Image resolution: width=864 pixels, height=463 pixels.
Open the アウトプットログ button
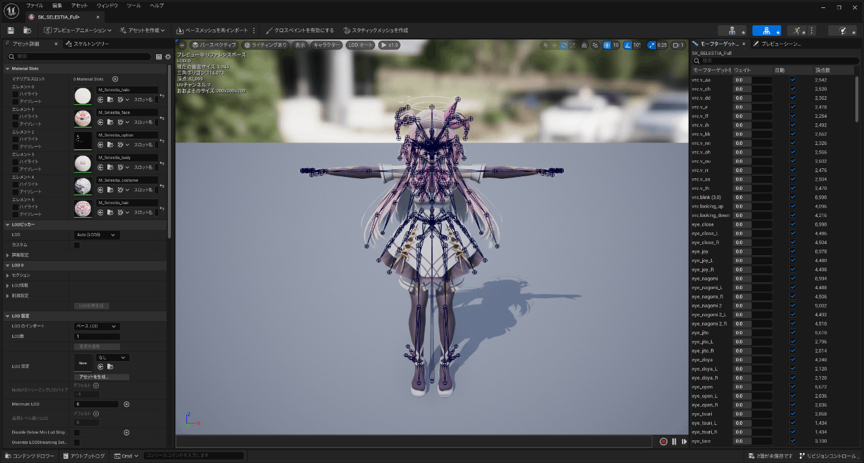(84, 456)
